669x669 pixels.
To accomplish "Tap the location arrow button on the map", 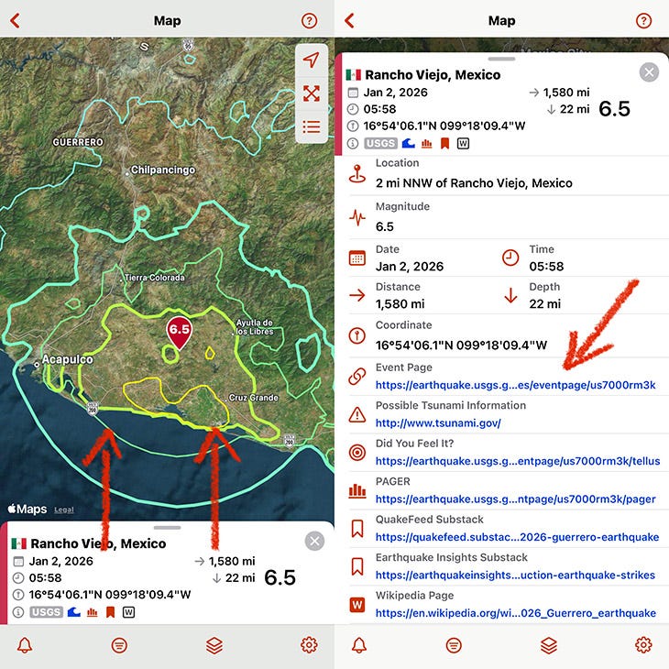I will tap(312, 60).
